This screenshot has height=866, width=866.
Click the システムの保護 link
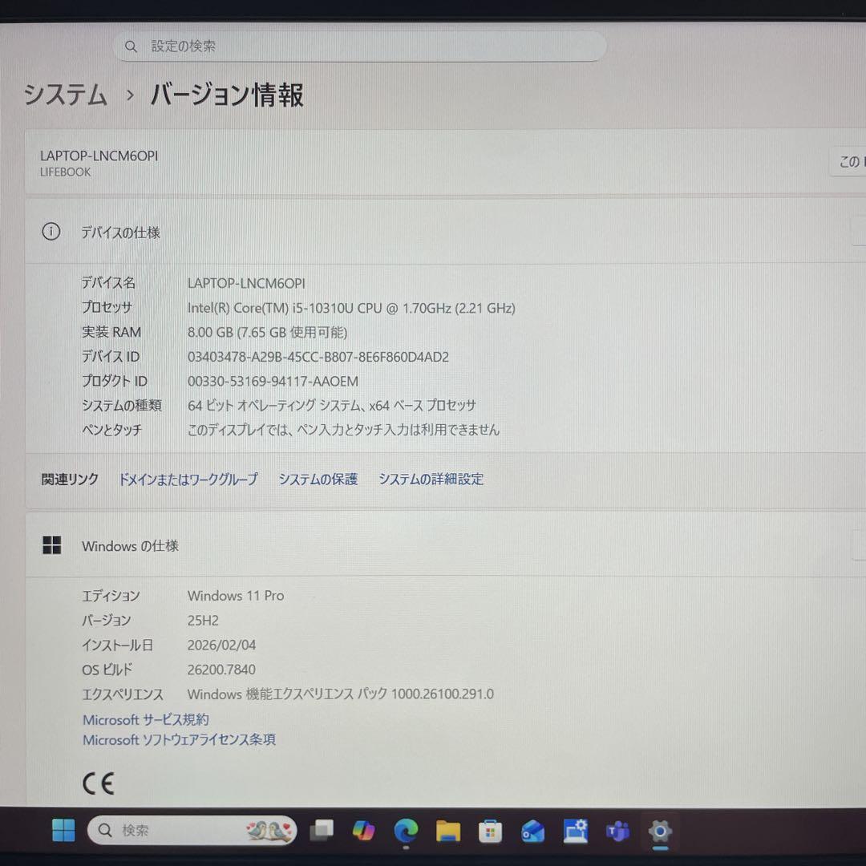point(318,479)
